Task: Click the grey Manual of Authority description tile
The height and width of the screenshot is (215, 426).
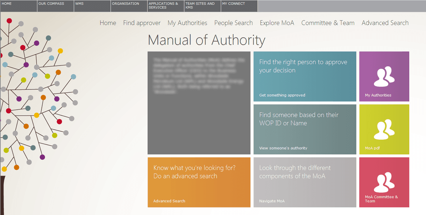Action: pyautogui.click(x=199, y=103)
